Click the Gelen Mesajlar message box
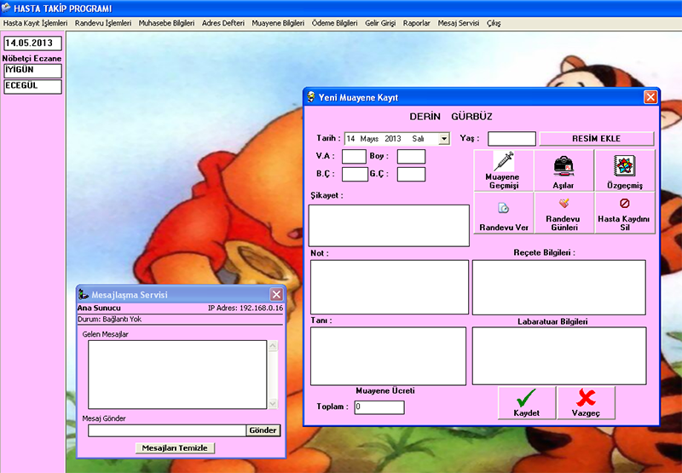The height and width of the screenshot is (473, 682). point(177,374)
